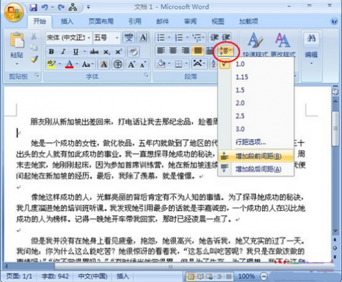Click the Increase Indent icon
Image resolution: width=342 pixels, height=282 pixels.
(x=226, y=38)
